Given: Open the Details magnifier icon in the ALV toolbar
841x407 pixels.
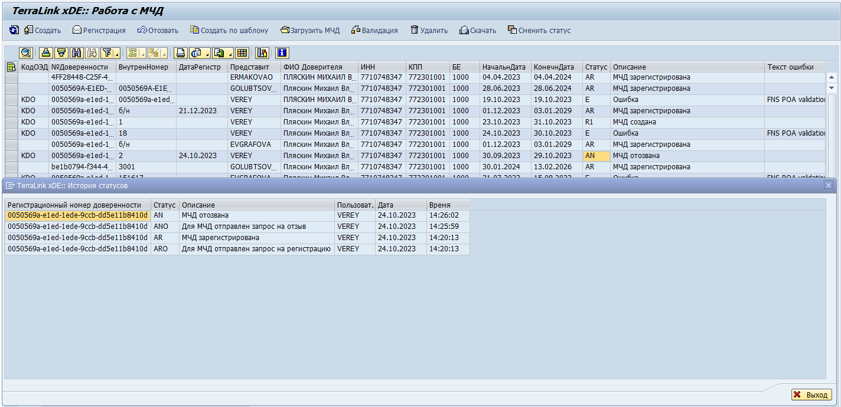Looking at the screenshot, I should [x=25, y=53].
